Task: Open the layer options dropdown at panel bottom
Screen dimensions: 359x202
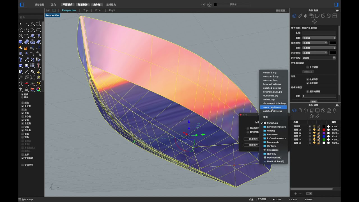Action: coord(309,194)
